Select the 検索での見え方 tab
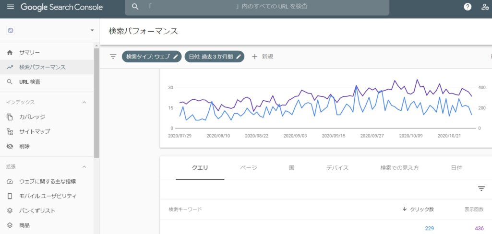 point(399,168)
